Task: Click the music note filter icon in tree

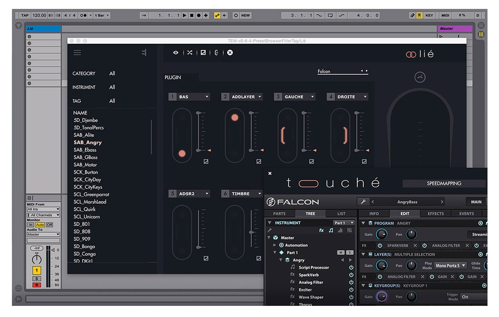Action: tap(331, 231)
